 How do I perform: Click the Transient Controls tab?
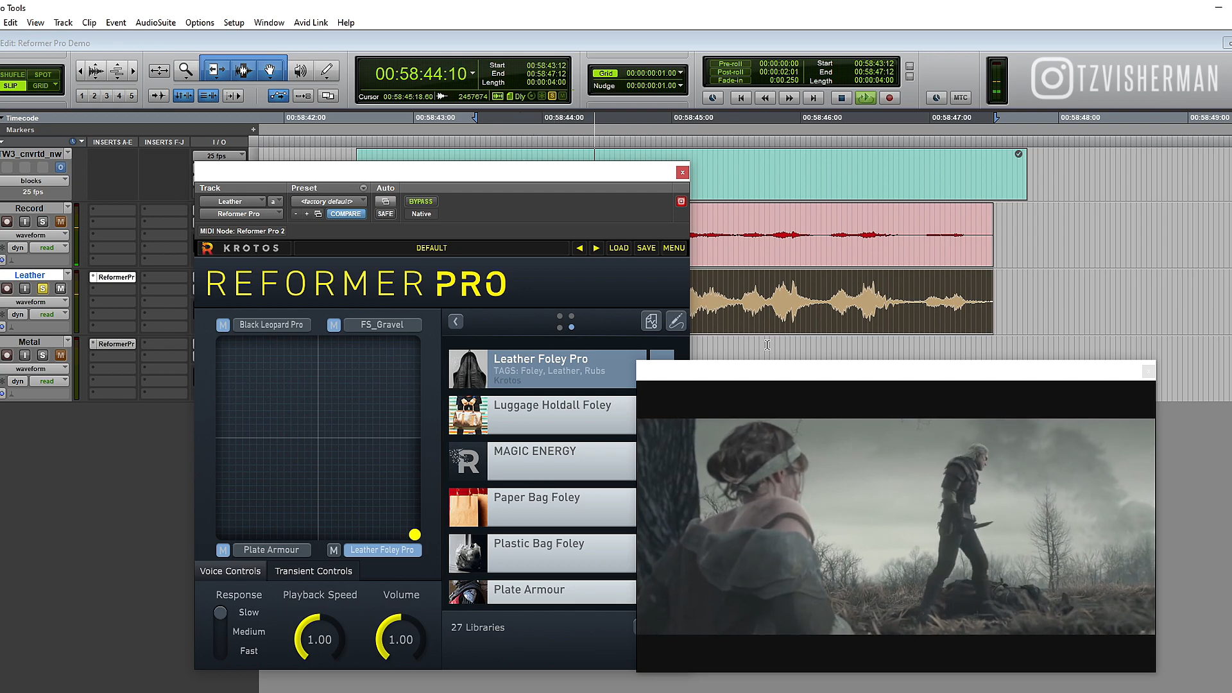(x=313, y=570)
